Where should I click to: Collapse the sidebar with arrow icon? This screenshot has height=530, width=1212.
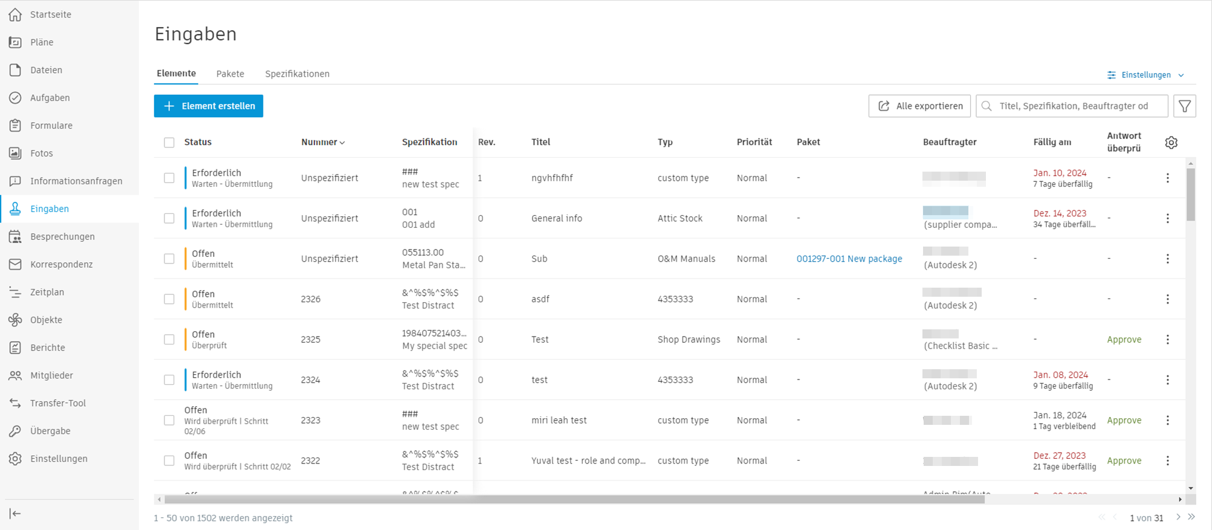point(15,514)
